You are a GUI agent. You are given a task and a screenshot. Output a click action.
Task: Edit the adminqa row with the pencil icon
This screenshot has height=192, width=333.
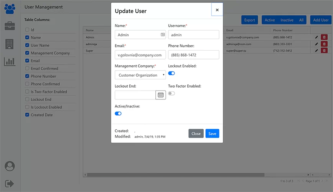(317, 44)
